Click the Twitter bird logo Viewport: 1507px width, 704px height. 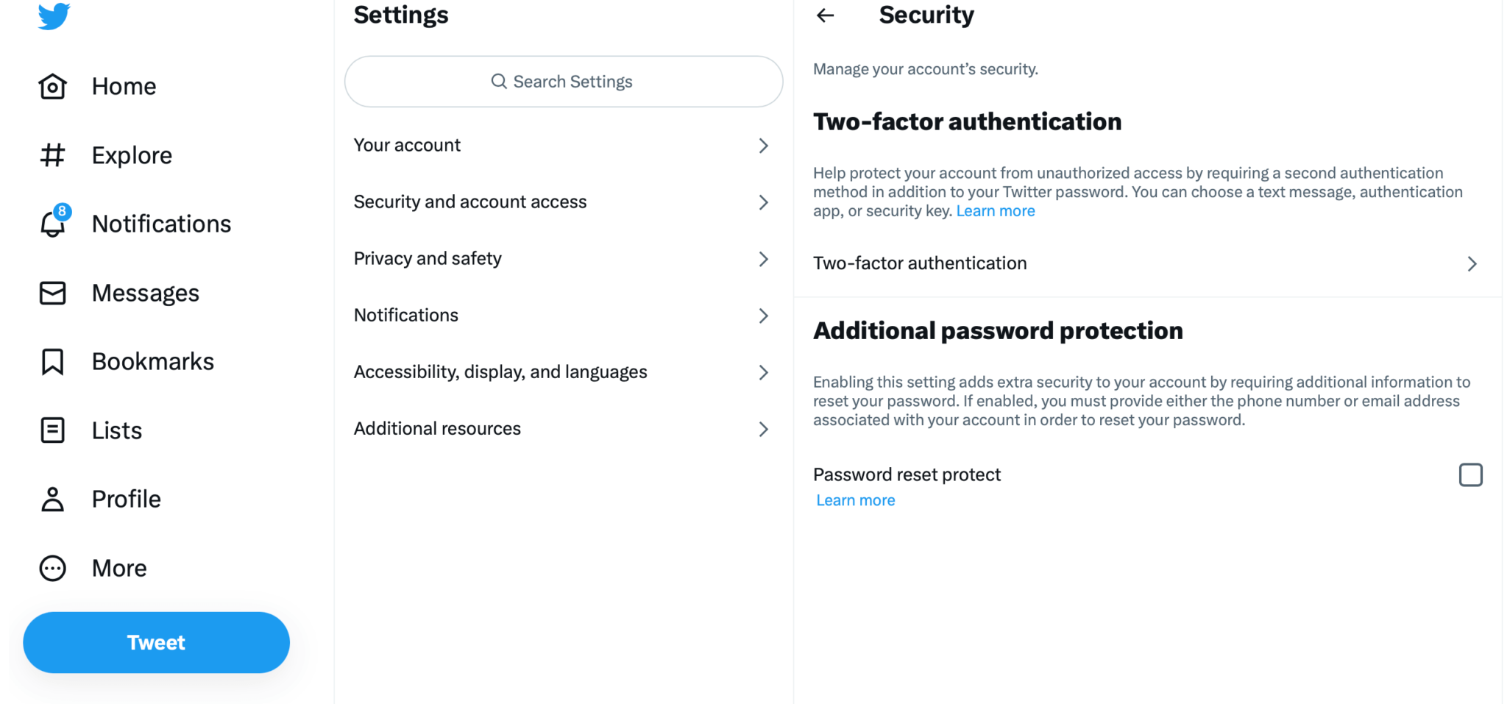point(54,15)
